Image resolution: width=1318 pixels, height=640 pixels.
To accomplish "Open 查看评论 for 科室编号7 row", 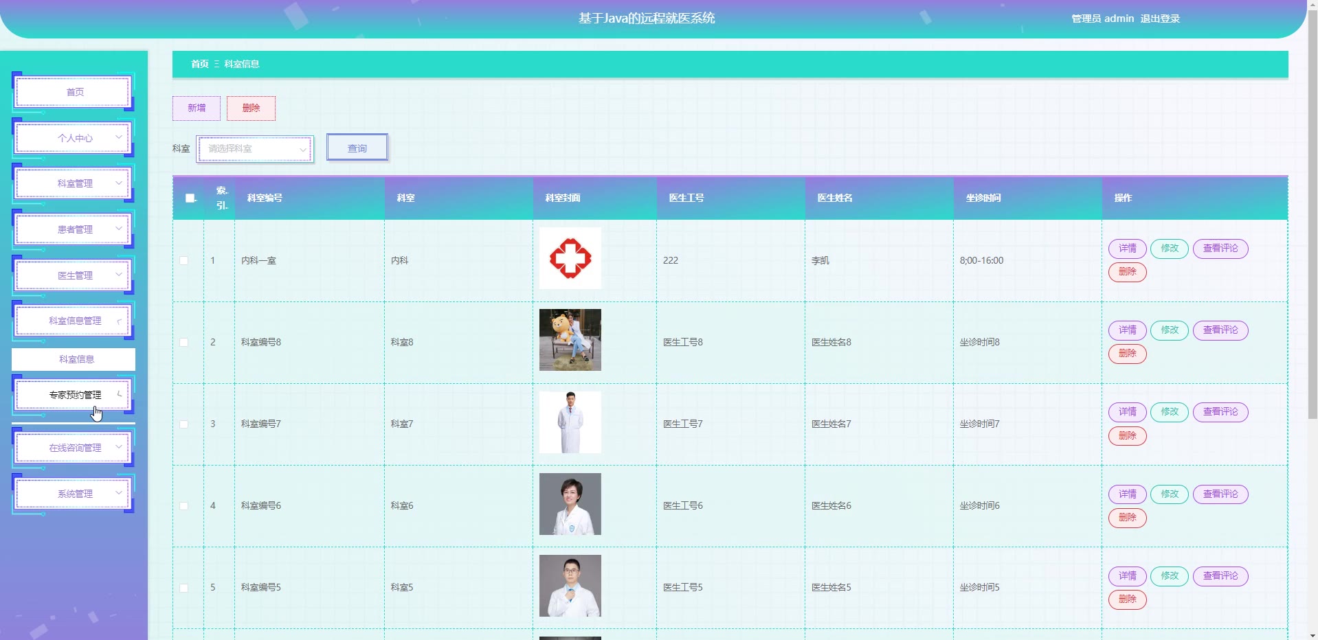I will 1220,412.
